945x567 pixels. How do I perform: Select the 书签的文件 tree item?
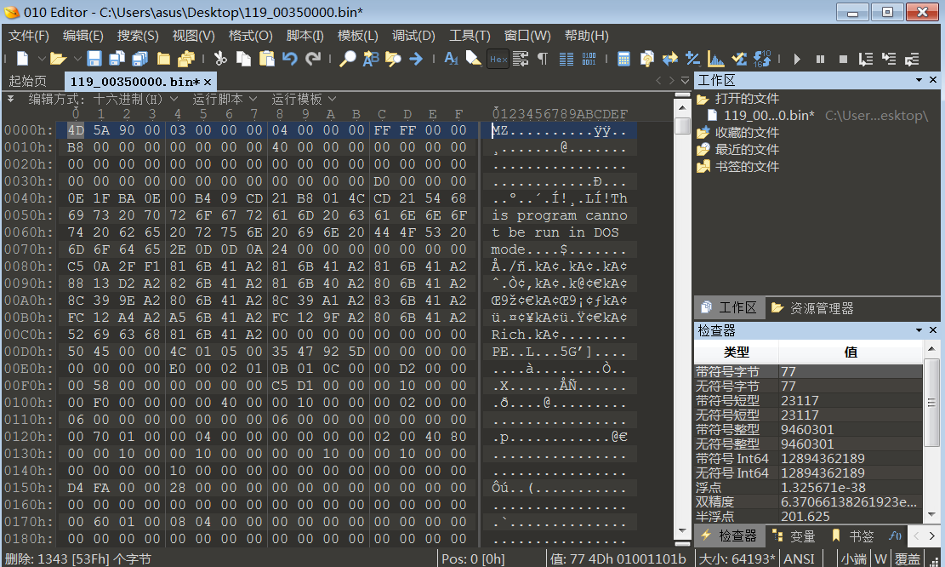[x=746, y=166]
